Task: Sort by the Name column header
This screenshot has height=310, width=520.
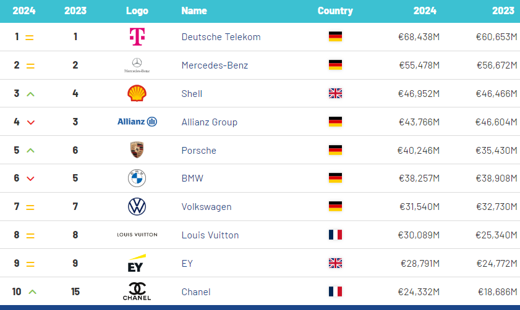Action: 194,10
